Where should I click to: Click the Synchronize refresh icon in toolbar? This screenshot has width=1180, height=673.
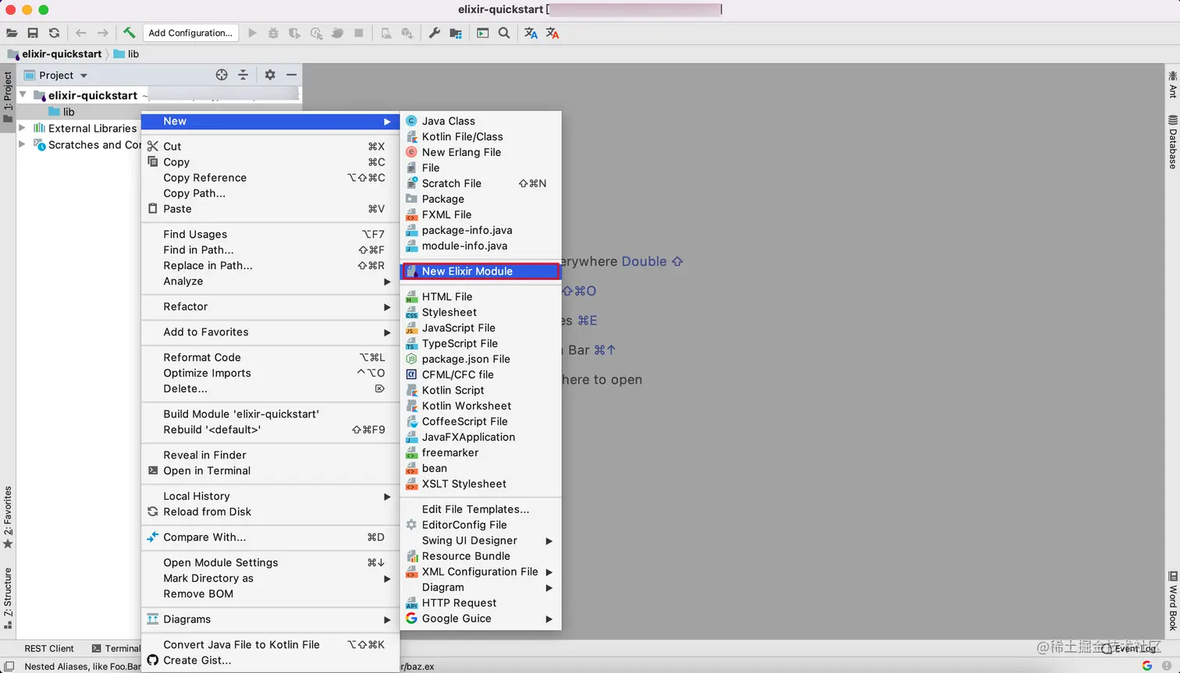pos(54,33)
